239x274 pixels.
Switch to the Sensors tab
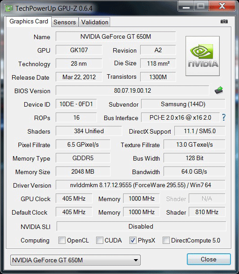point(65,22)
